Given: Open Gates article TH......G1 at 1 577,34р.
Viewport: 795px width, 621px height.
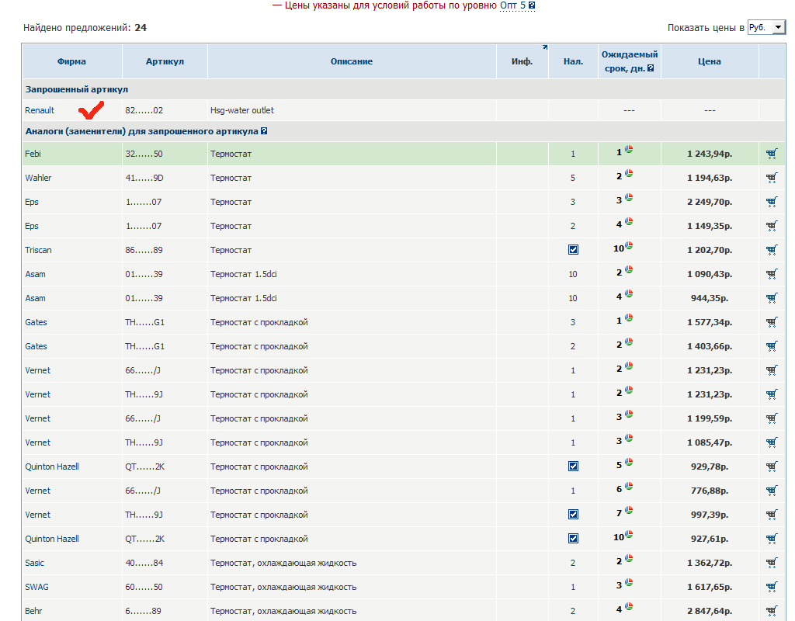Looking at the screenshot, I should click(x=145, y=322).
